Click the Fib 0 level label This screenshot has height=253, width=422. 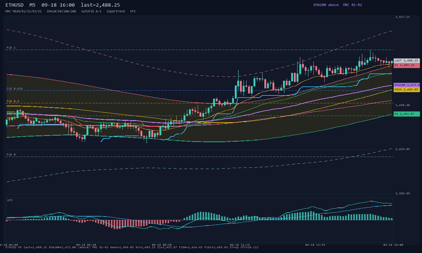[11, 155]
